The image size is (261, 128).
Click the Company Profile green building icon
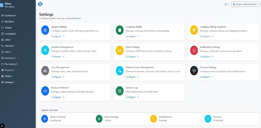click(x=120, y=30)
